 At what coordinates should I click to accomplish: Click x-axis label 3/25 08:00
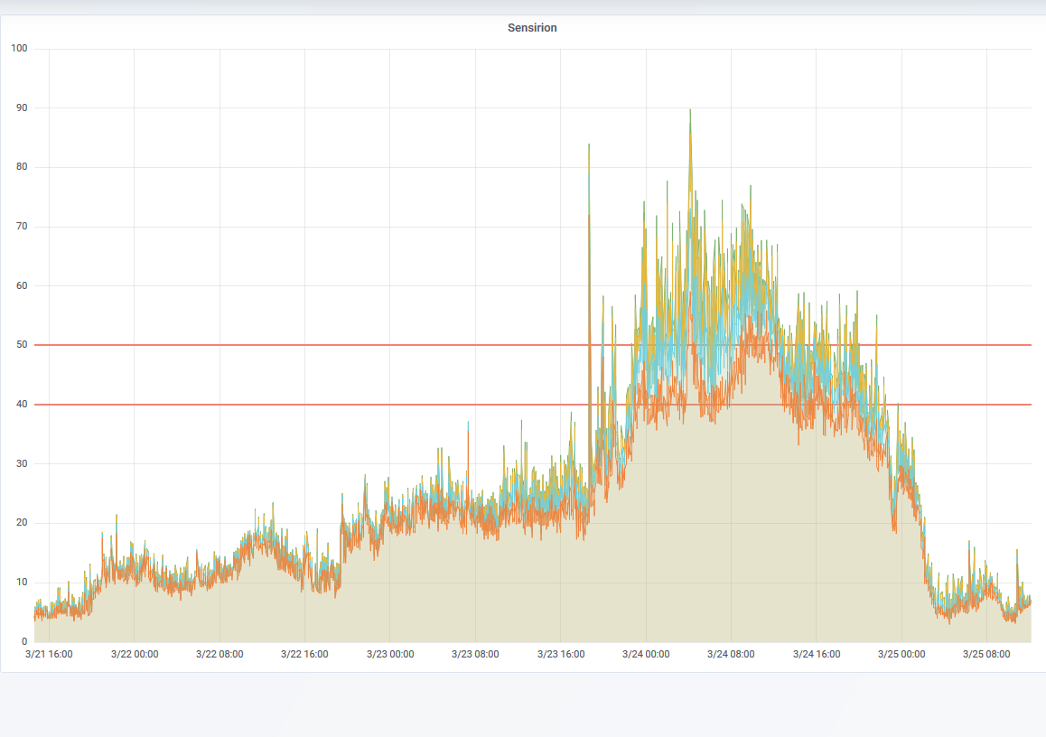coord(986,654)
